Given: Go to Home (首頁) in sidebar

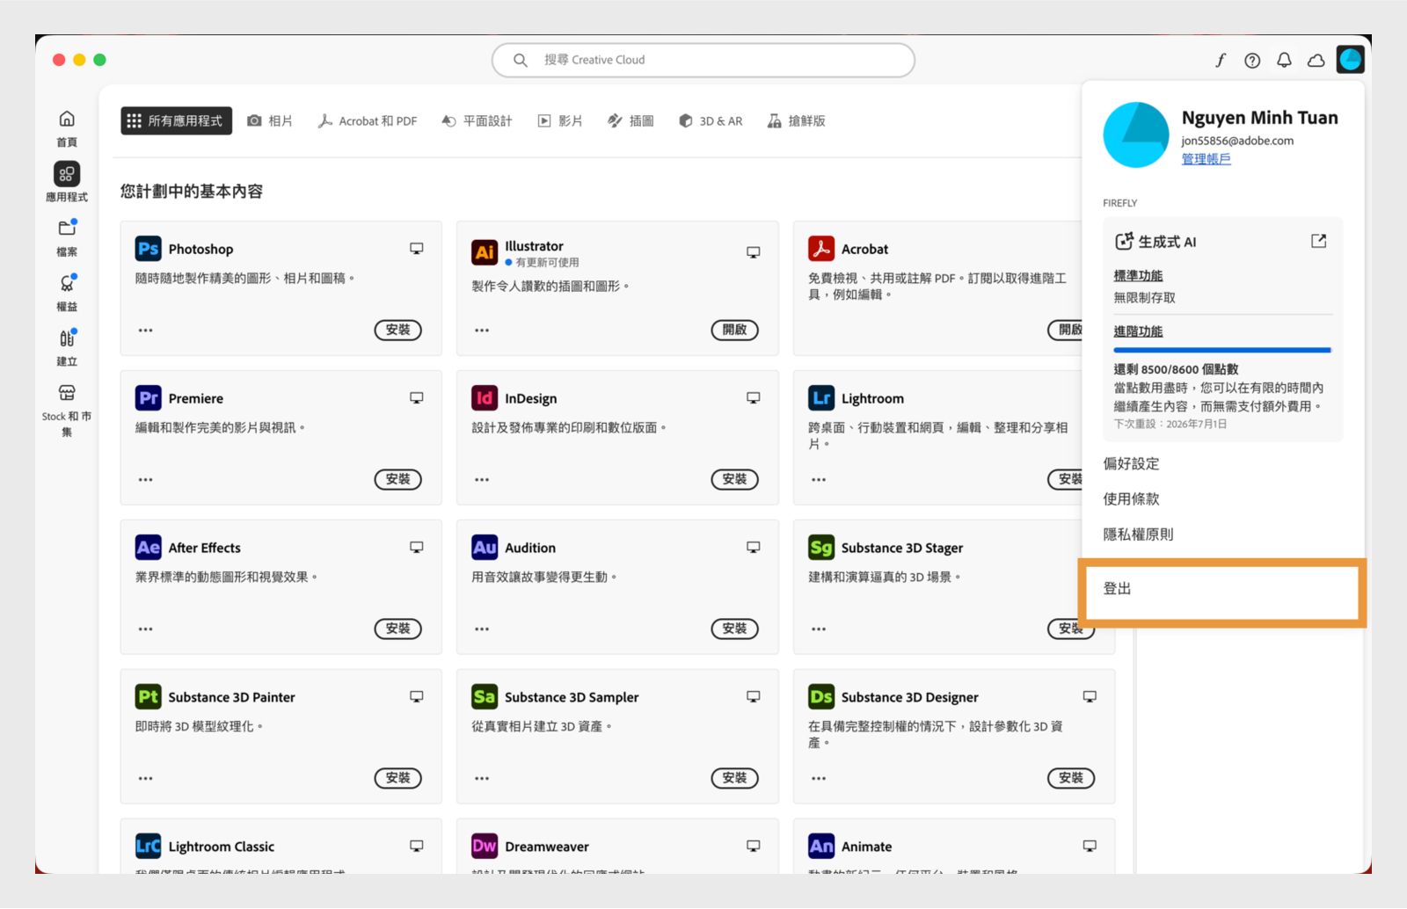Looking at the screenshot, I should (67, 128).
